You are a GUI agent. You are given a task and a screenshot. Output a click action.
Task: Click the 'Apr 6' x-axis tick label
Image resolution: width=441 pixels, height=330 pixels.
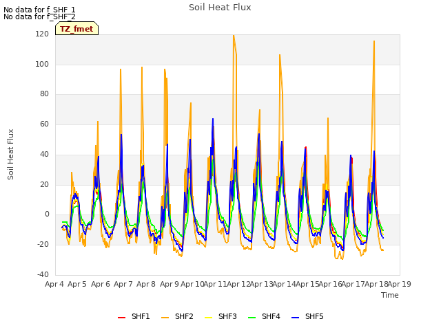101,284
